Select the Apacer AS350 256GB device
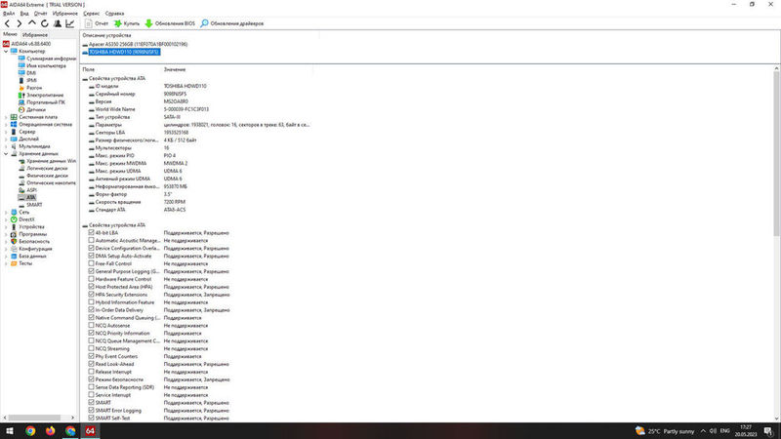The width and height of the screenshot is (781, 439). point(138,44)
